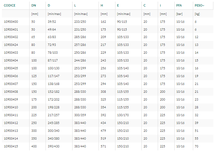Select the PESO column header
214x151 pixels.
(199, 6)
